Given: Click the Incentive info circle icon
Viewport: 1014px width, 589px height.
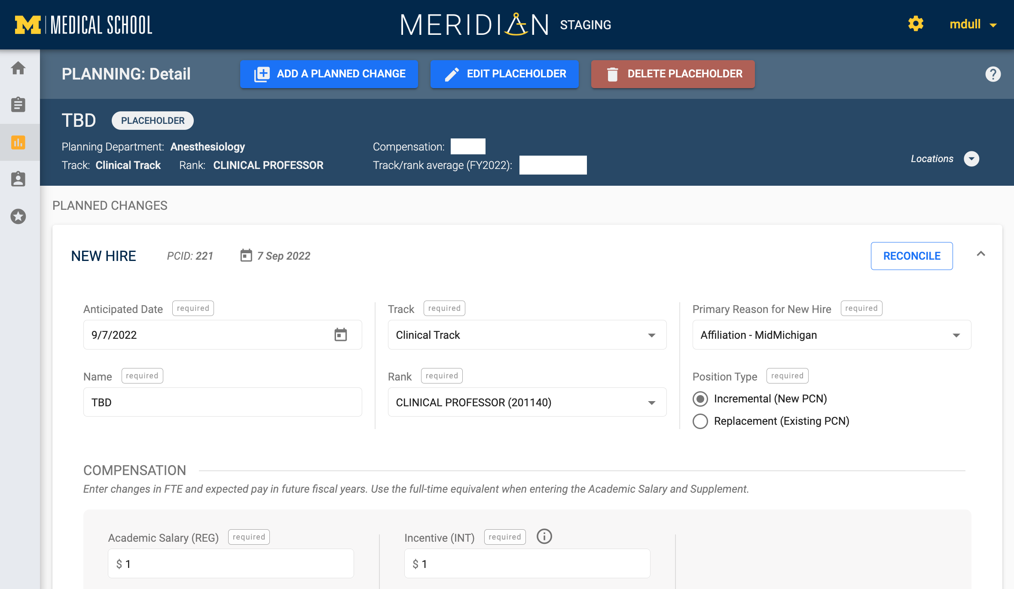Looking at the screenshot, I should (x=544, y=537).
